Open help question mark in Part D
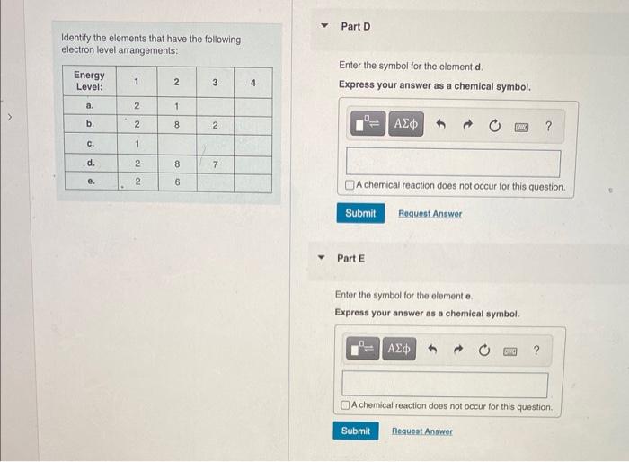The image size is (629, 462). (x=548, y=127)
